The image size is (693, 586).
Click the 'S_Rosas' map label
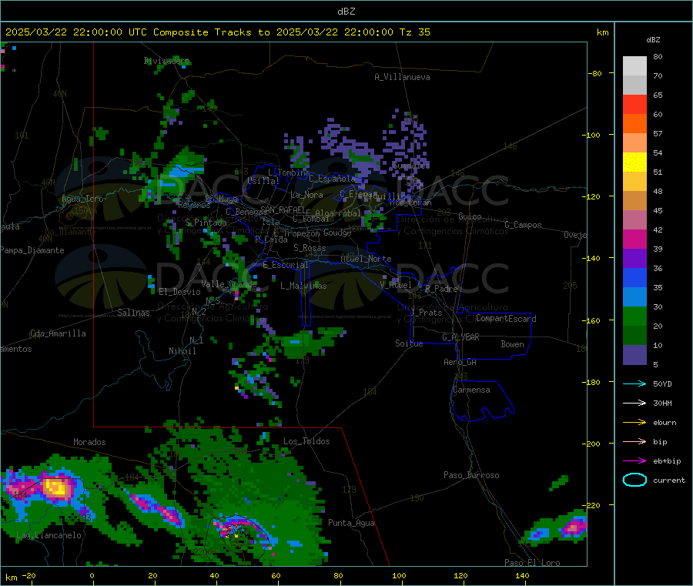click(310, 248)
